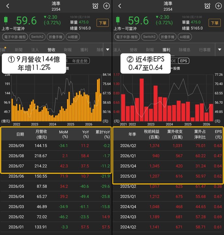The width and height of the screenshot is (224, 235).
Task: Tap candlestick icon in left panel
Action: point(6,20)
